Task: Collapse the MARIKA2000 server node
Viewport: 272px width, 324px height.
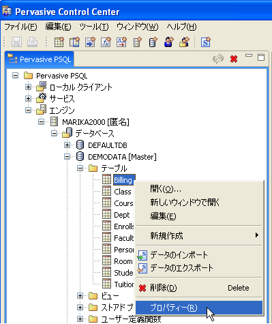Action: click(41, 121)
